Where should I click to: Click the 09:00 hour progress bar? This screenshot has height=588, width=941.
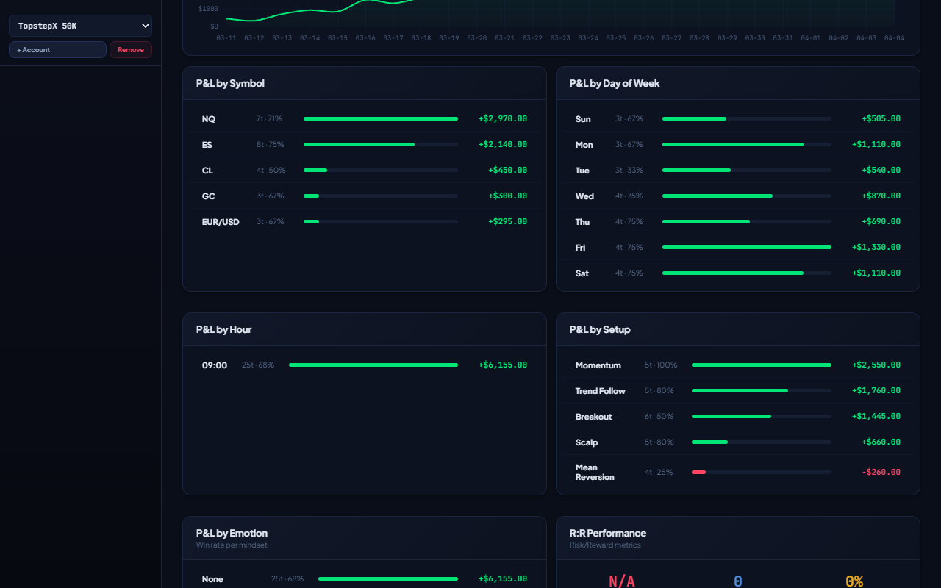tap(373, 365)
